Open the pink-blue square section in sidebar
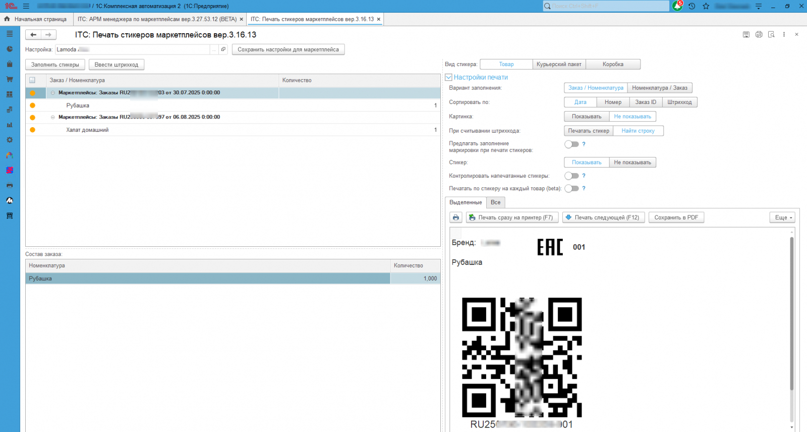The image size is (807, 432). coord(10,170)
